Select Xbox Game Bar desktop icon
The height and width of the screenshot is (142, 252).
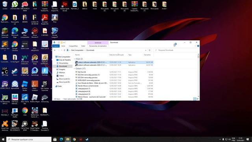coord(25,99)
